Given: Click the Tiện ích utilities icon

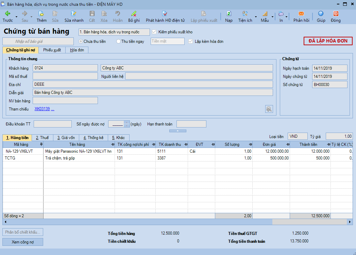Looking at the screenshot, I should click(x=245, y=14).
